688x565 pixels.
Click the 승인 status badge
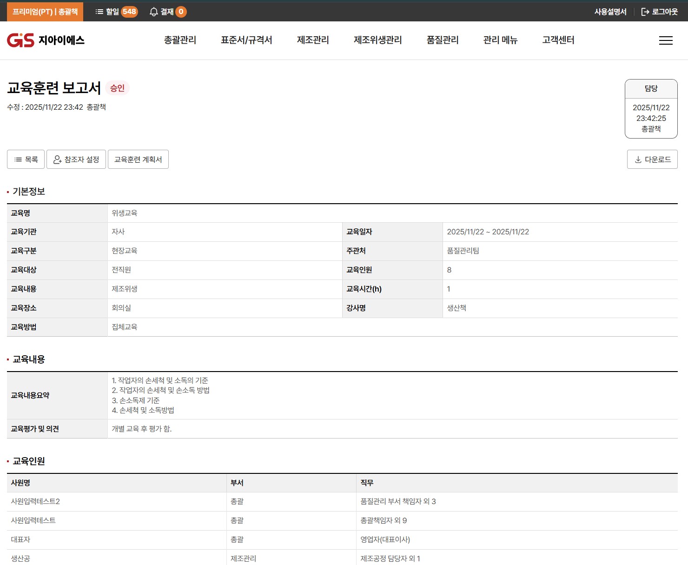[x=117, y=88]
